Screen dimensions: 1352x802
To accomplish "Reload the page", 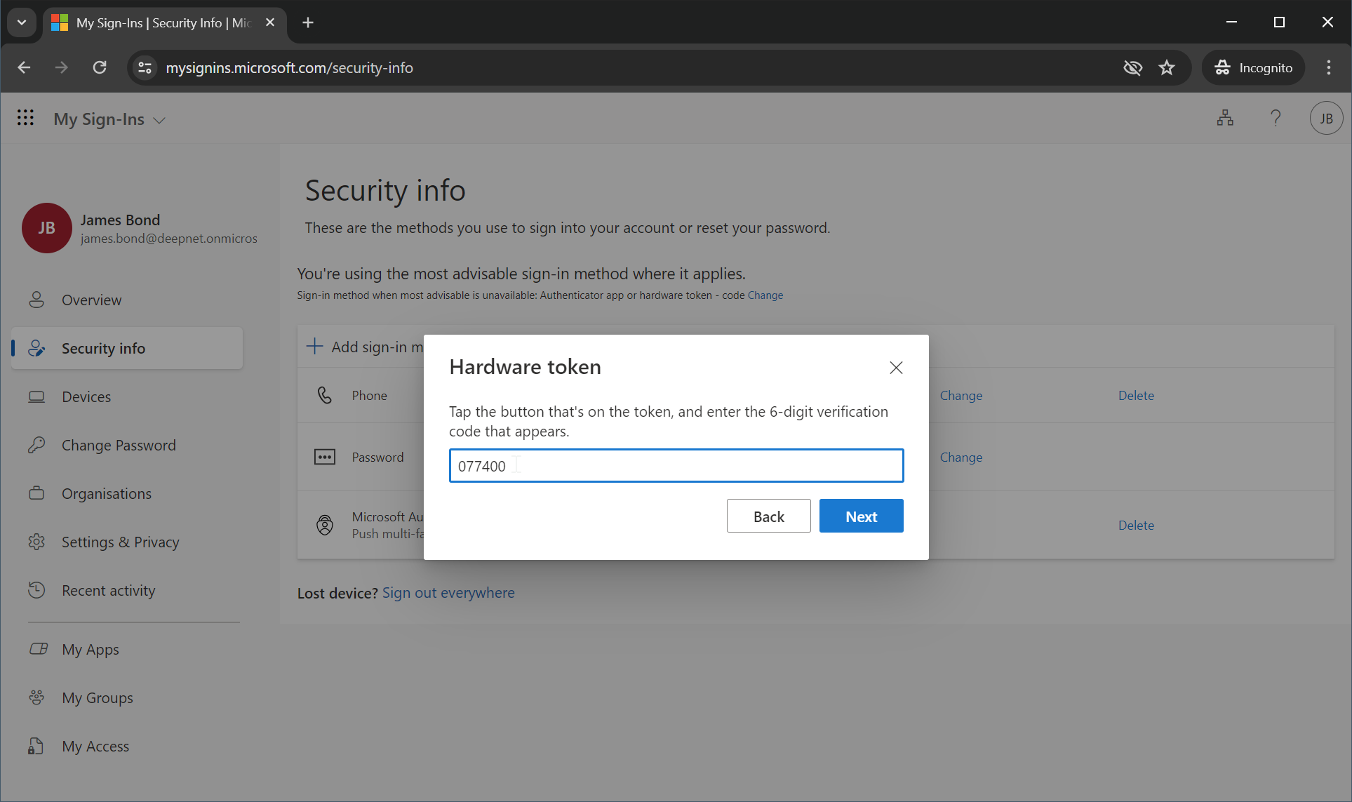I will (100, 67).
